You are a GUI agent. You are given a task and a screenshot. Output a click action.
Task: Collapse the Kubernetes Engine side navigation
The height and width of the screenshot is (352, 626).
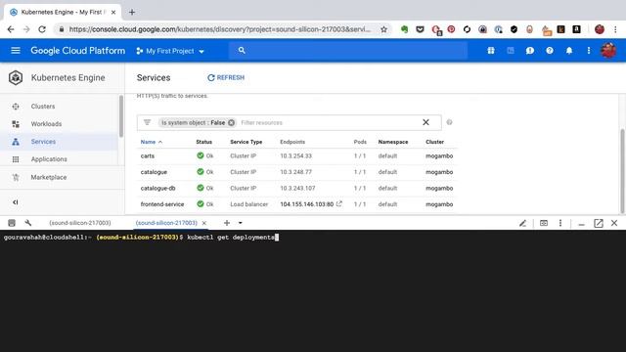pyautogui.click(x=16, y=202)
